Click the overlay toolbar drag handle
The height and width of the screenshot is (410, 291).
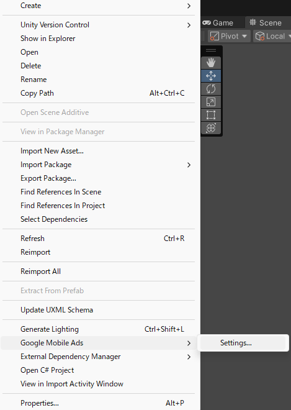click(211, 50)
